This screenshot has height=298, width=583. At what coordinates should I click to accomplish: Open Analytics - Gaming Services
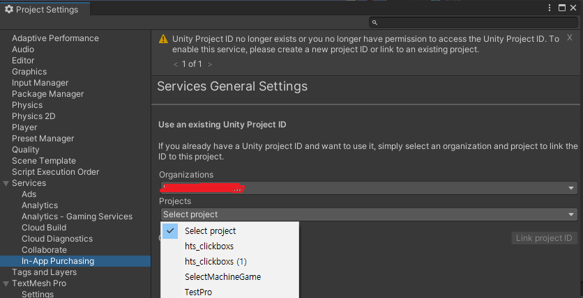(x=77, y=217)
